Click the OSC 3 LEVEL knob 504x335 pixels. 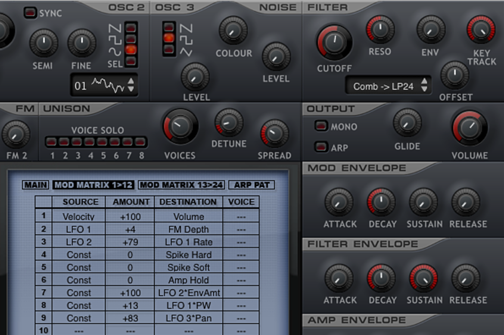tap(195, 77)
